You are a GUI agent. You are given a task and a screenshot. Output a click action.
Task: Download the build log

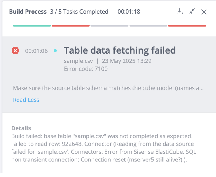[x=180, y=12]
